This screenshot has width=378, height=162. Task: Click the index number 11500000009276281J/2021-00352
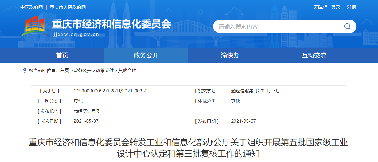pyautogui.click(x=111, y=91)
